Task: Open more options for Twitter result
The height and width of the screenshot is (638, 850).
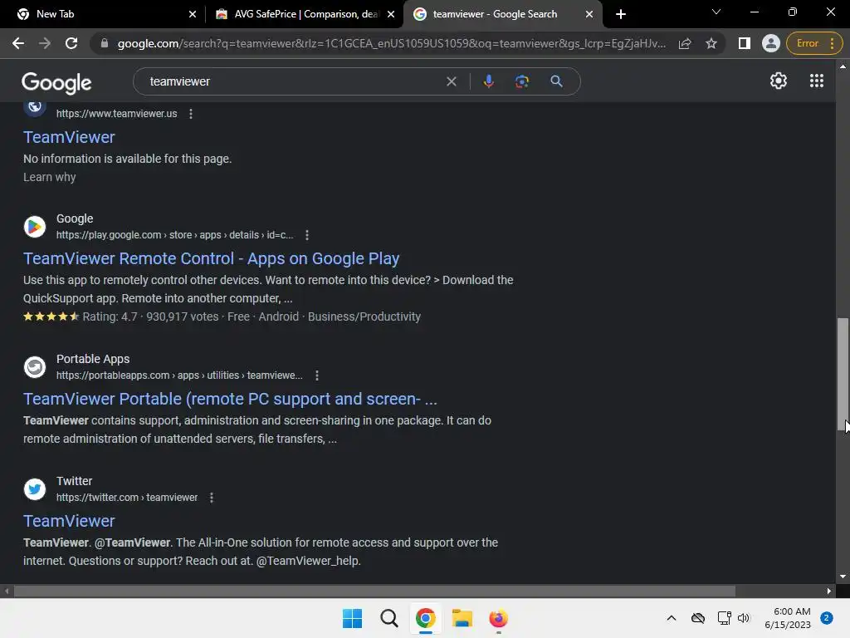Action: [x=212, y=498]
